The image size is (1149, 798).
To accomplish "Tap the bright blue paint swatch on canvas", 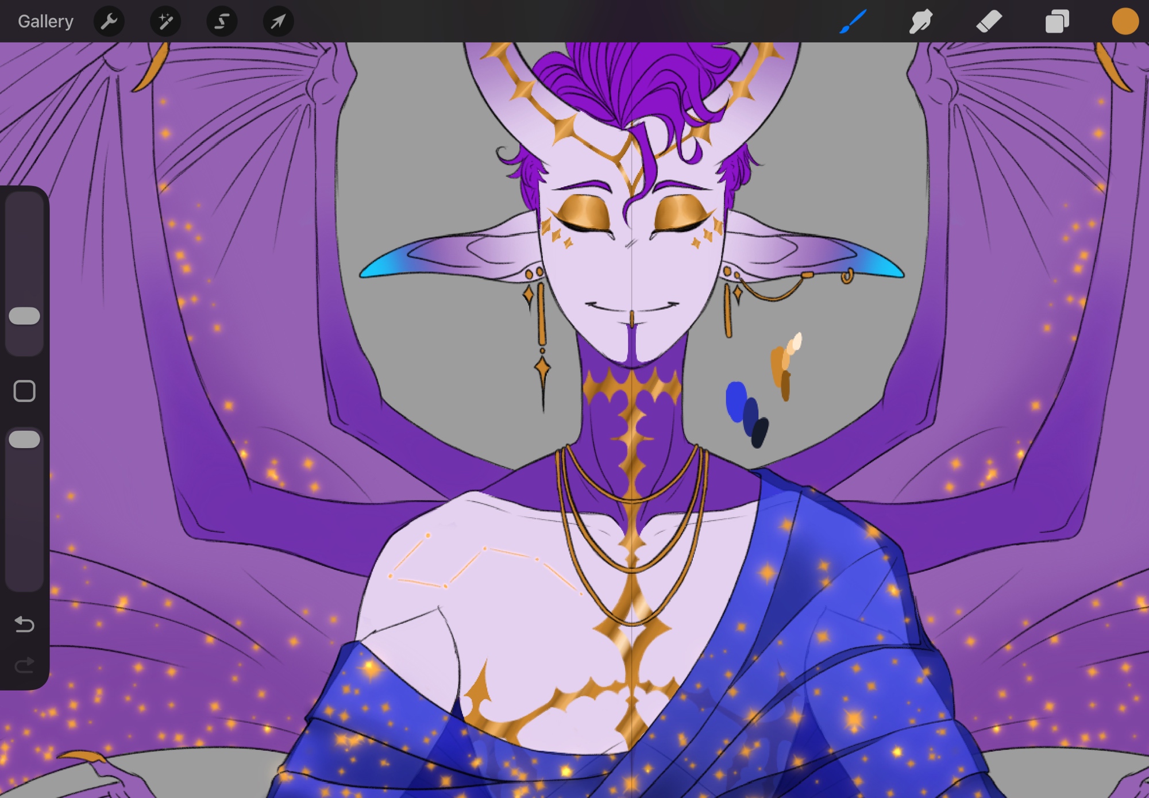I will [735, 400].
